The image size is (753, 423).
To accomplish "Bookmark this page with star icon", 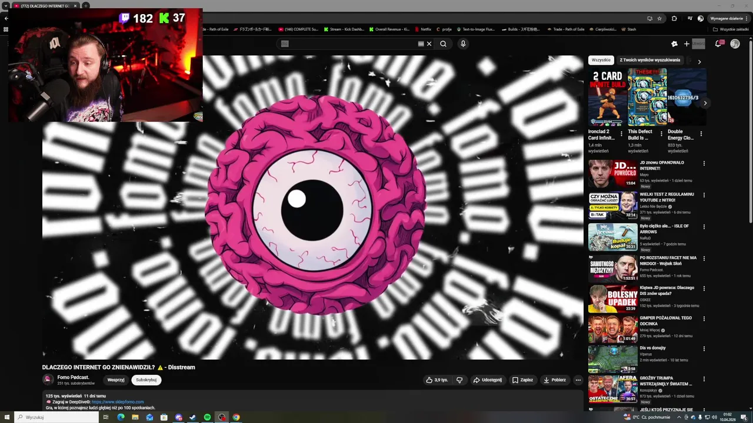I will pyautogui.click(x=659, y=18).
